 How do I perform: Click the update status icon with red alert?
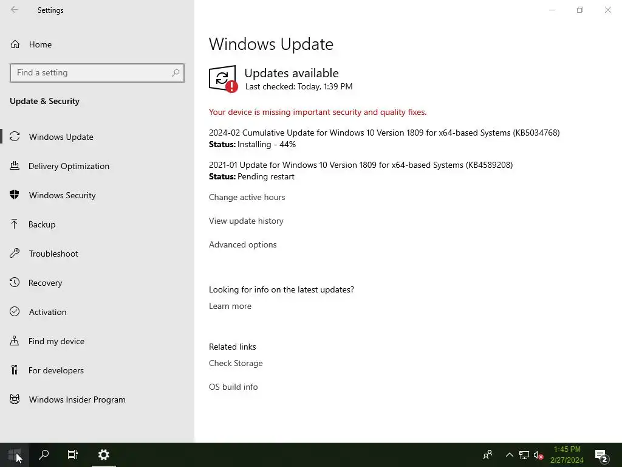tap(224, 79)
